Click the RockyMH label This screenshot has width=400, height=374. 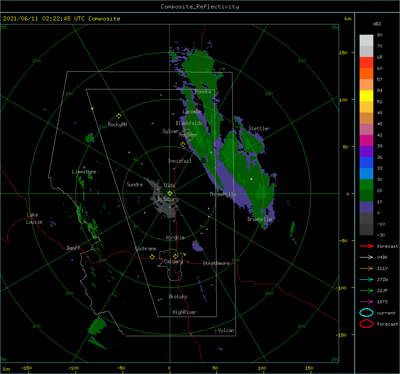117,125
